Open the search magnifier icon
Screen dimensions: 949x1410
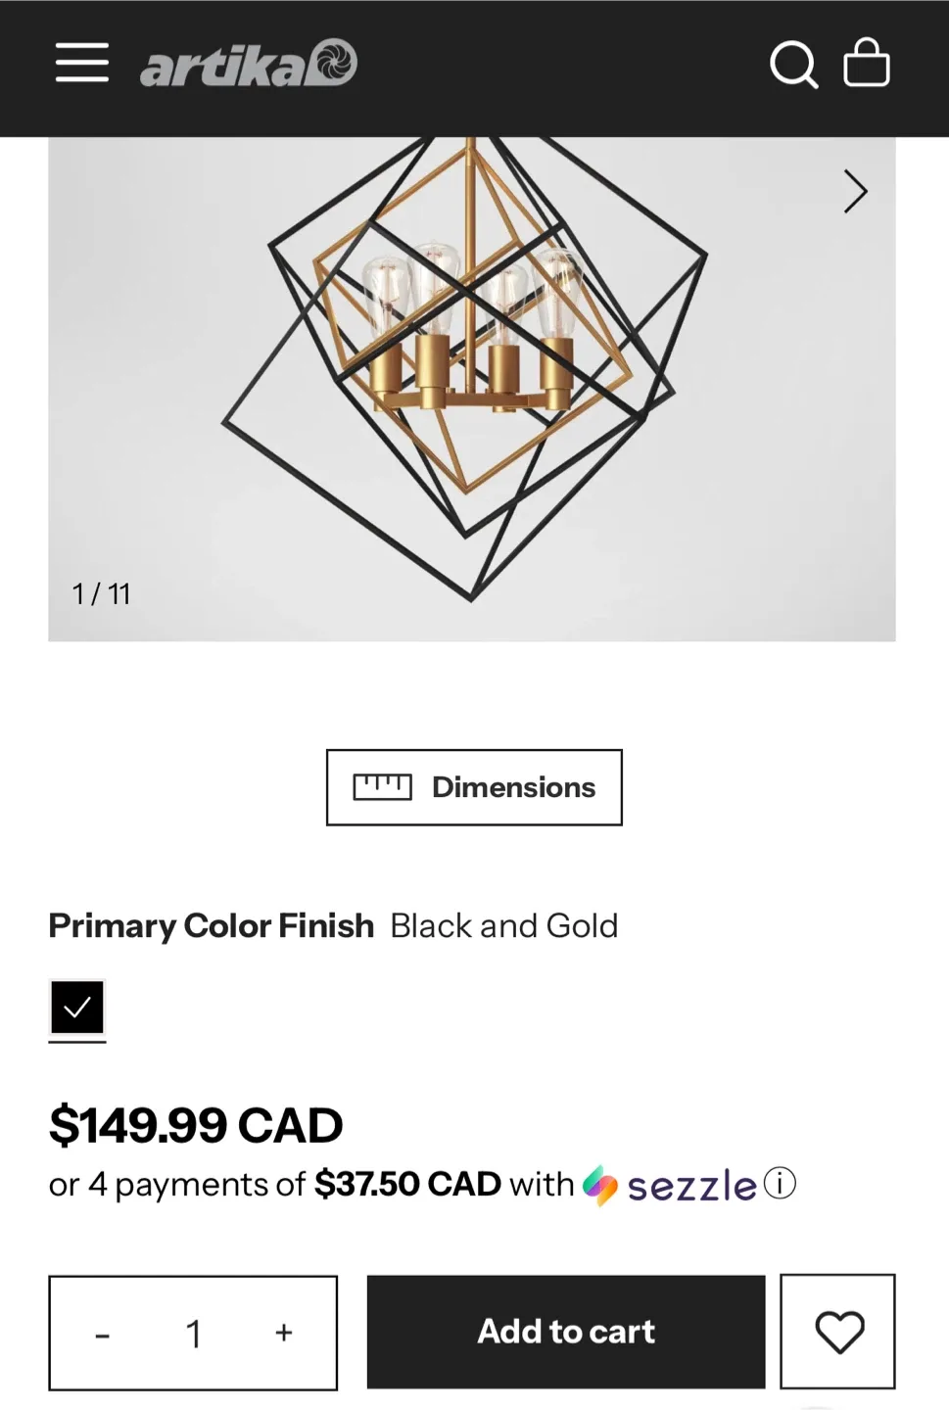pos(793,65)
